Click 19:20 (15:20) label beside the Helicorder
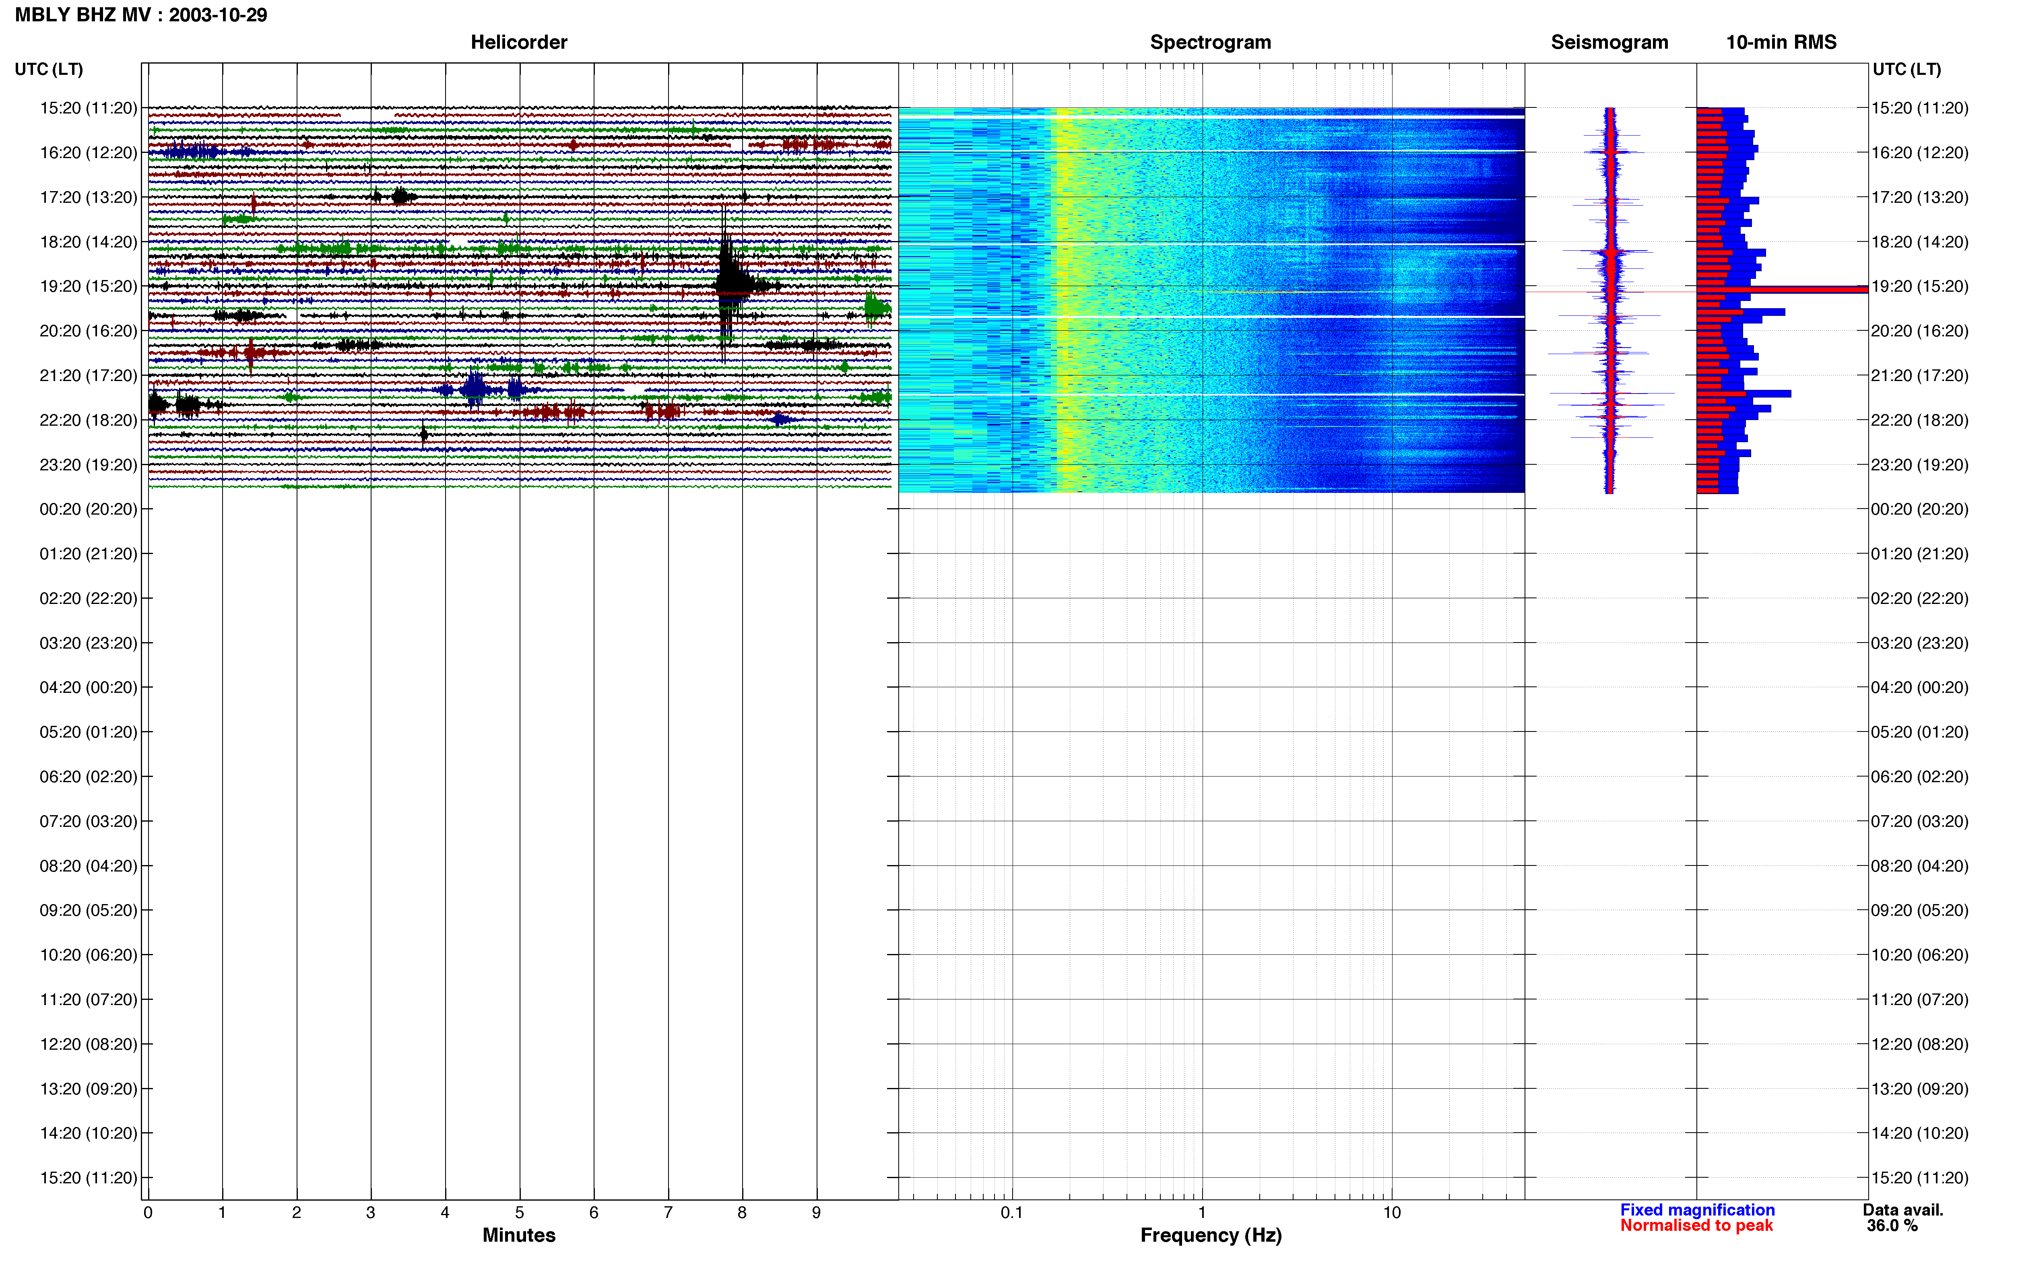2020x1263 pixels. point(89,286)
